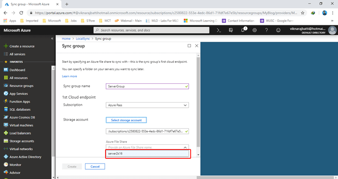This screenshot has width=338, height=179.
Task: Click the Cancel button
Action: 95,166
